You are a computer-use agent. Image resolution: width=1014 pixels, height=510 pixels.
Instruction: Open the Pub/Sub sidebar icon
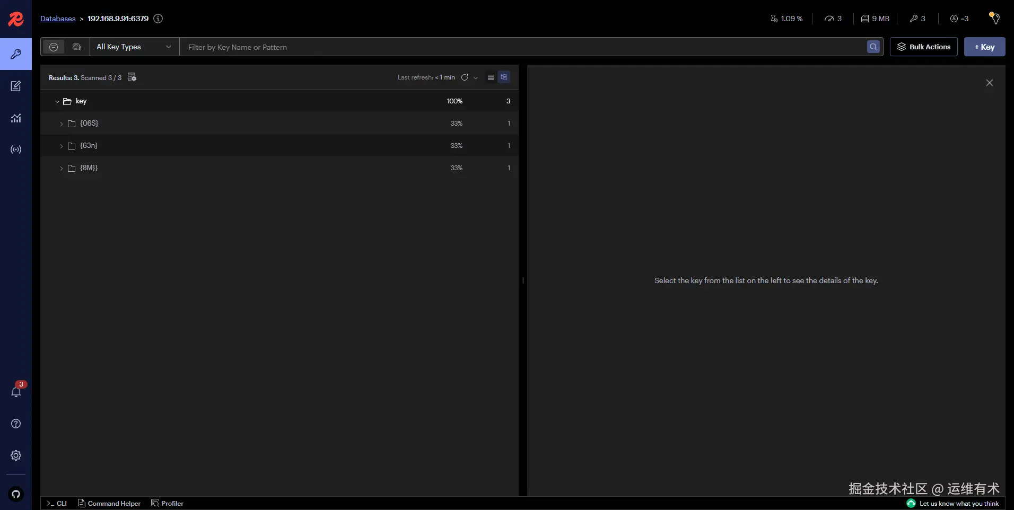(16, 150)
